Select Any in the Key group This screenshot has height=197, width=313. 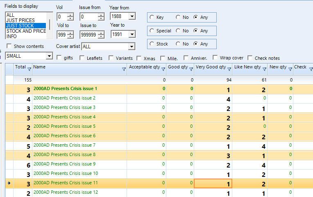195,17
